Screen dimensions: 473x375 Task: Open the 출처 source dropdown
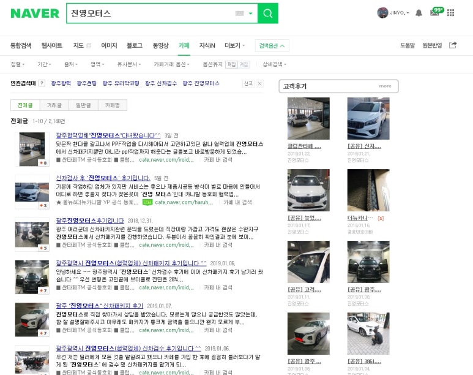click(71, 64)
